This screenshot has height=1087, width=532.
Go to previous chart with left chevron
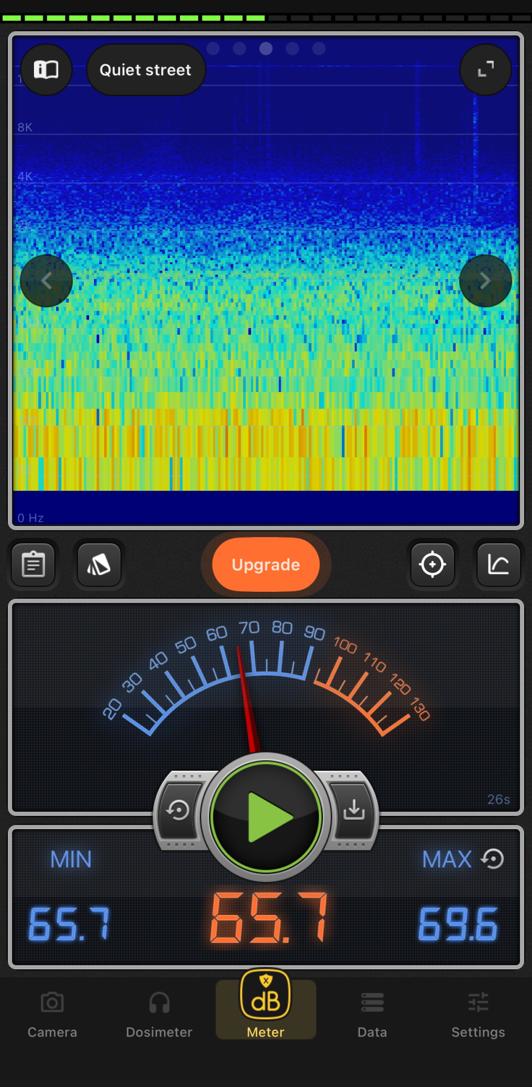click(x=46, y=281)
